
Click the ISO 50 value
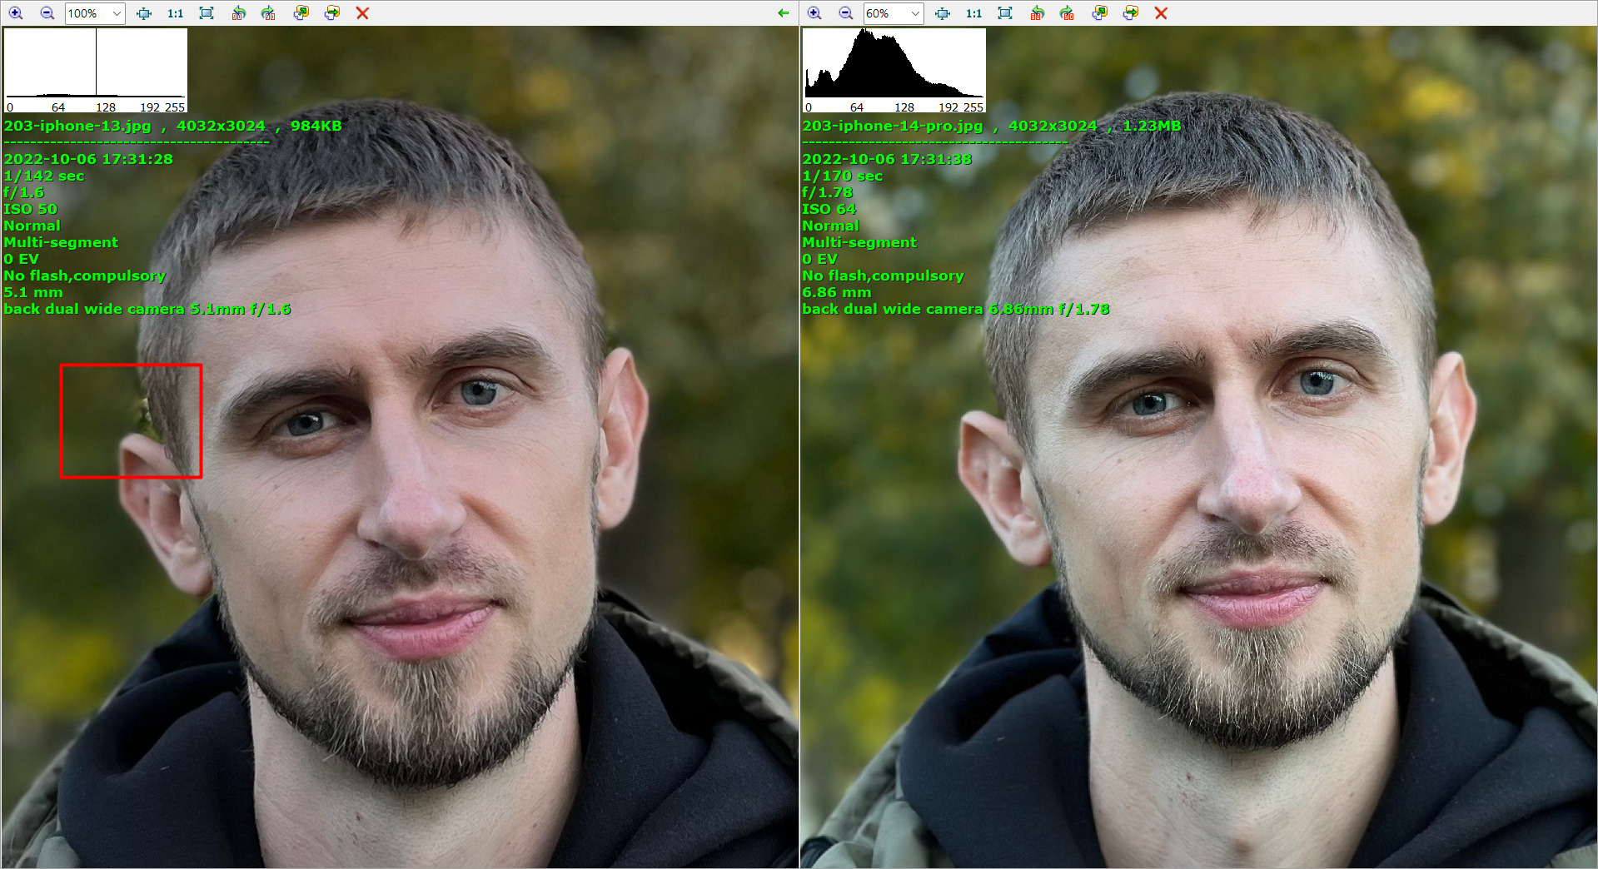pyautogui.click(x=31, y=209)
